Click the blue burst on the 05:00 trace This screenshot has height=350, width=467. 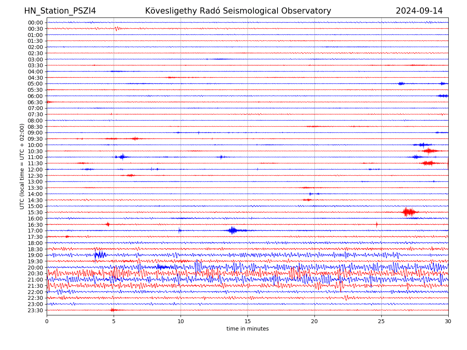(401, 84)
